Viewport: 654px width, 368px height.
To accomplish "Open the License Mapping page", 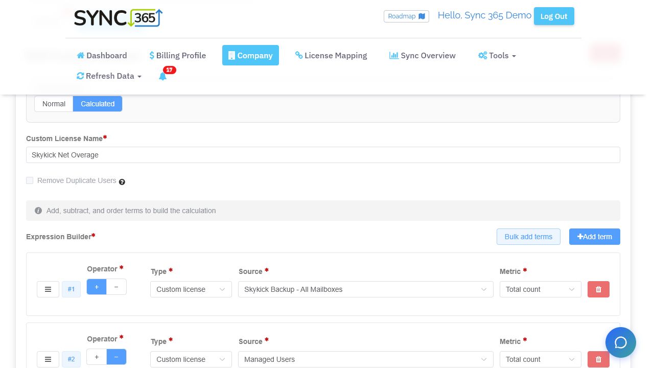I will pos(331,55).
